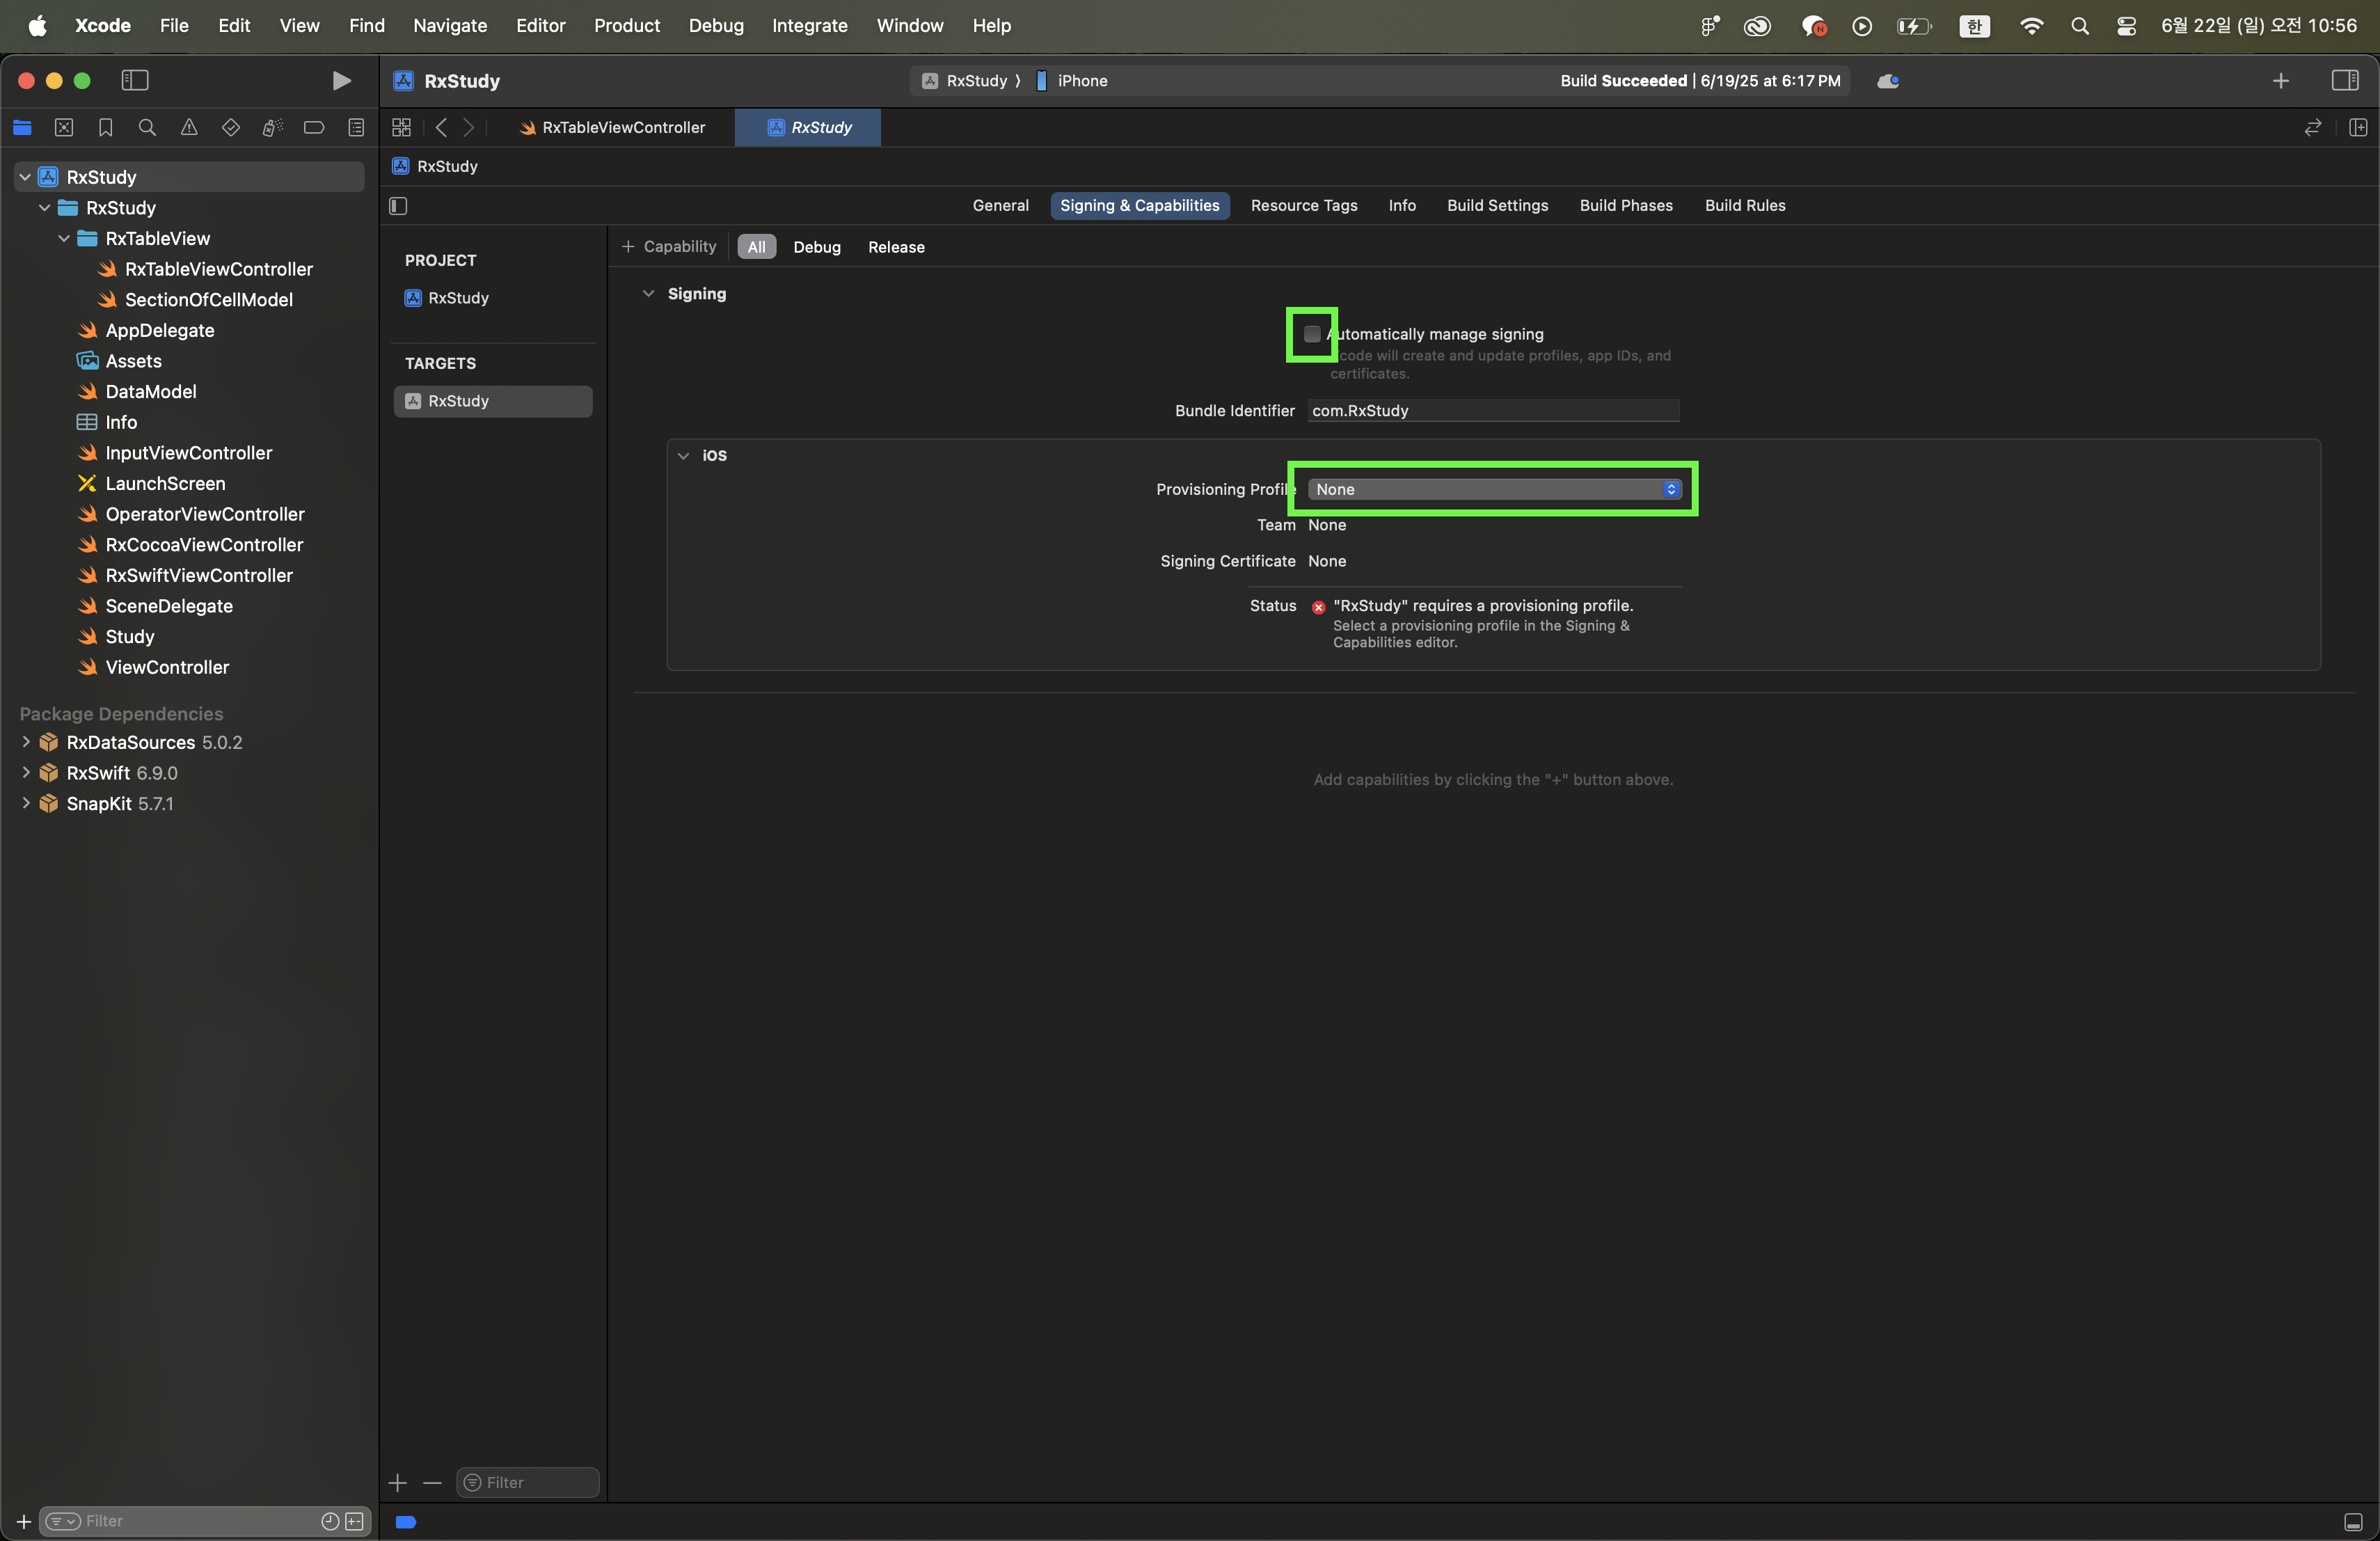This screenshot has width=2380, height=1541.
Task: Open the Provisioning Profile dropdown
Action: 1494,489
